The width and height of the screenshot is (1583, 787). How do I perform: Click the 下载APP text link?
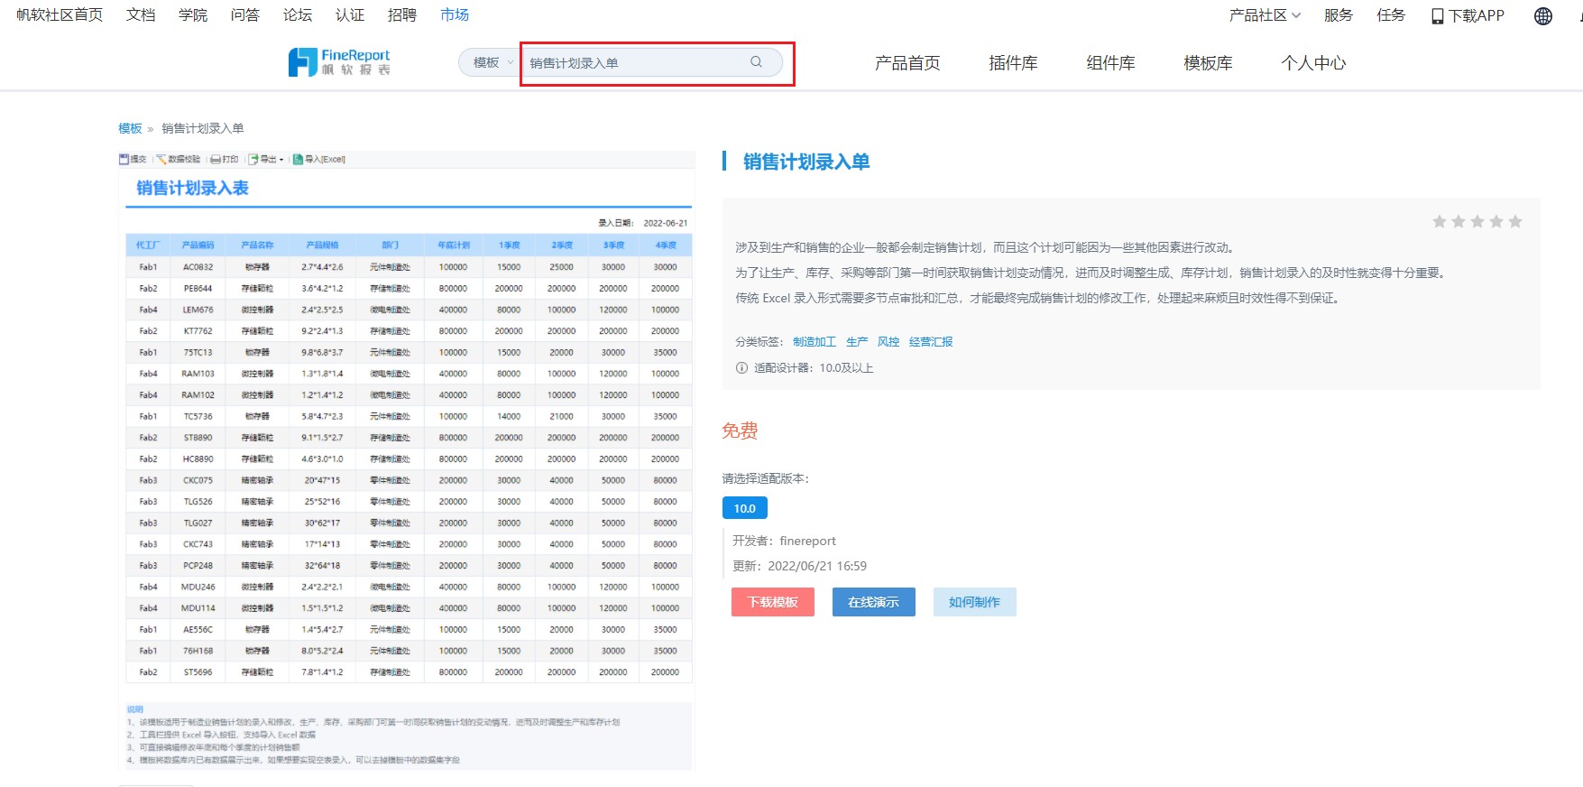1477,15
